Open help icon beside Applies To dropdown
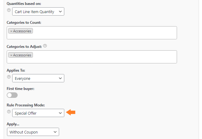This screenshot has width=202, height=139. pos(9,77)
